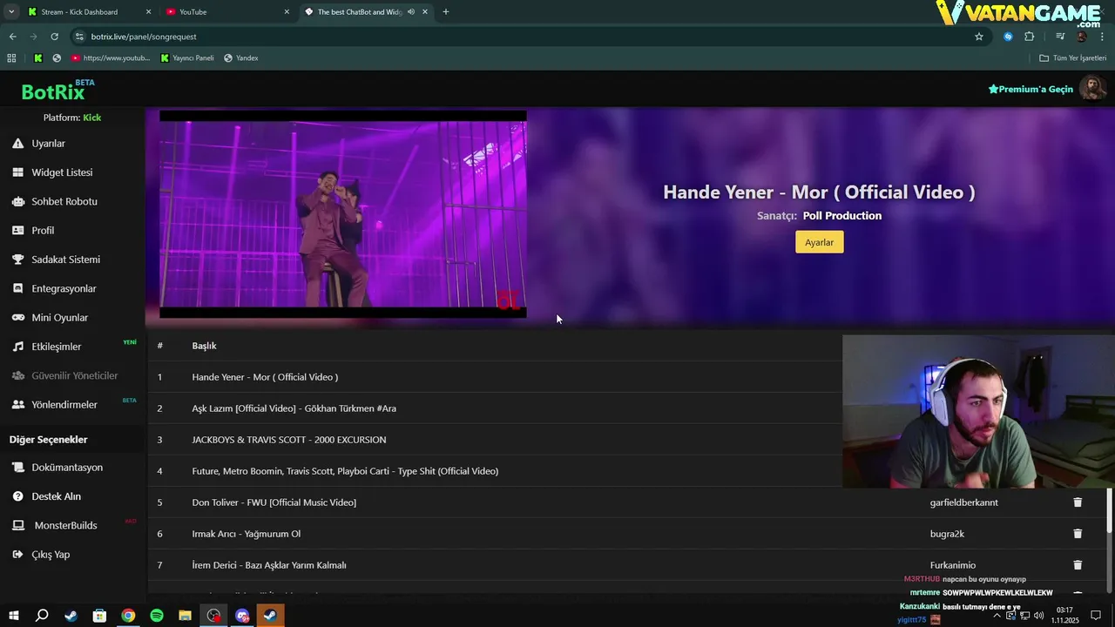
Task: Click requester name bugra2k
Action: (947, 534)
